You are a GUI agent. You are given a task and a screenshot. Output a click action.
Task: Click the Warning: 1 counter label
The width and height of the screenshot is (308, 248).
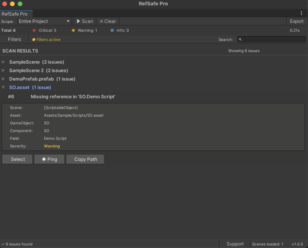(87, 30)
